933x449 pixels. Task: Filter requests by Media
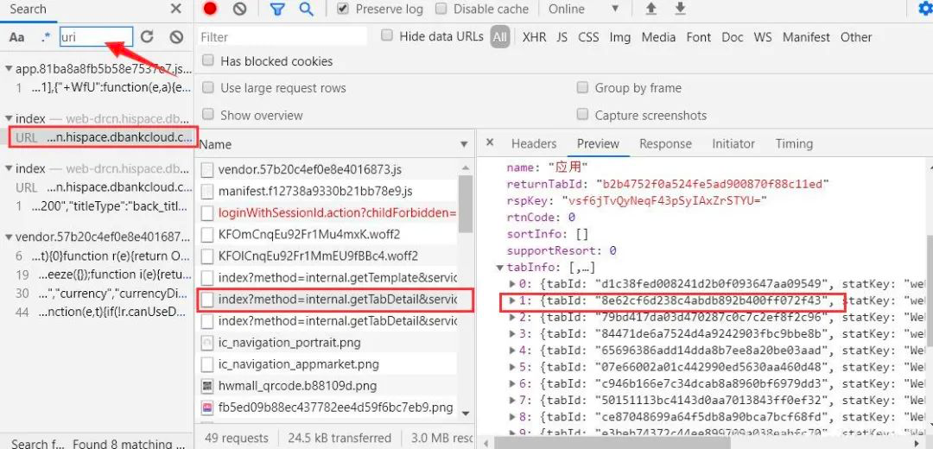click(x=658, y=37)
